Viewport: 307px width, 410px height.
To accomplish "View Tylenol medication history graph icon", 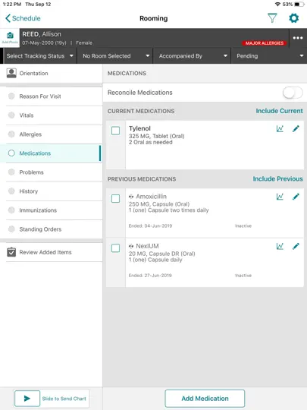I will pyautogui.click(x=280, y=128).
